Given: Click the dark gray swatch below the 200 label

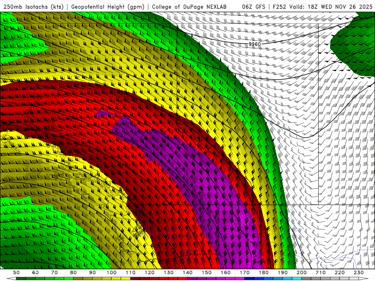Looking at the screenshot, I should (307, 279).
